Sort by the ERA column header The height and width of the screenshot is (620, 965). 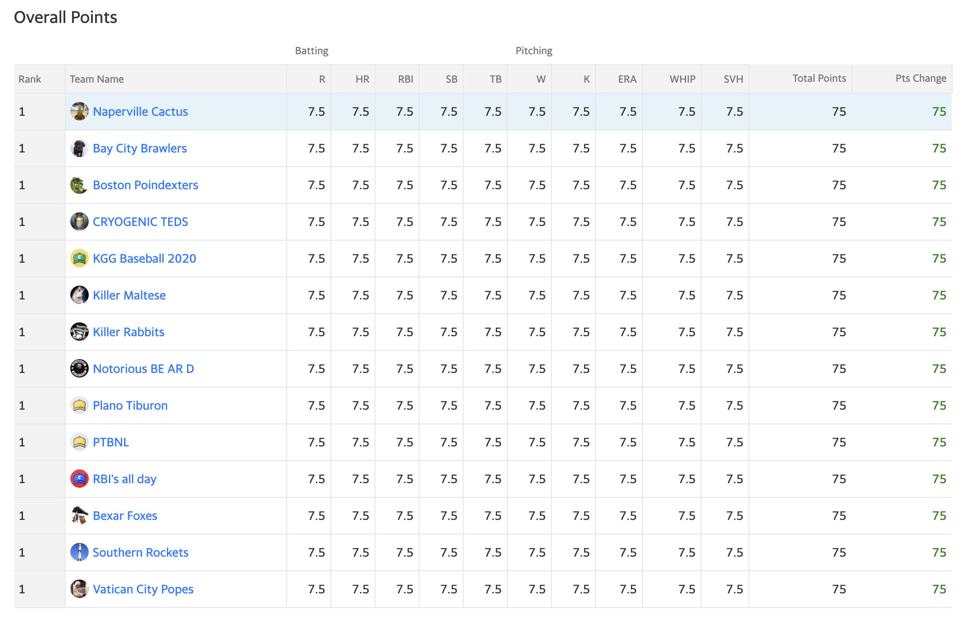pyautogui.click(x=627, y=79)
